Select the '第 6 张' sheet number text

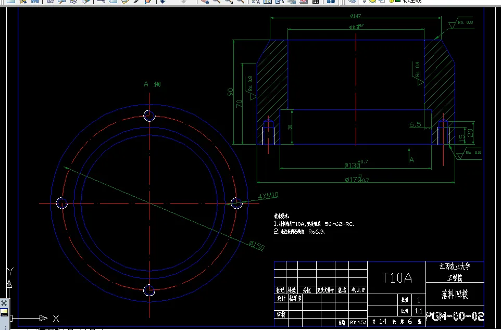point(410,321)
